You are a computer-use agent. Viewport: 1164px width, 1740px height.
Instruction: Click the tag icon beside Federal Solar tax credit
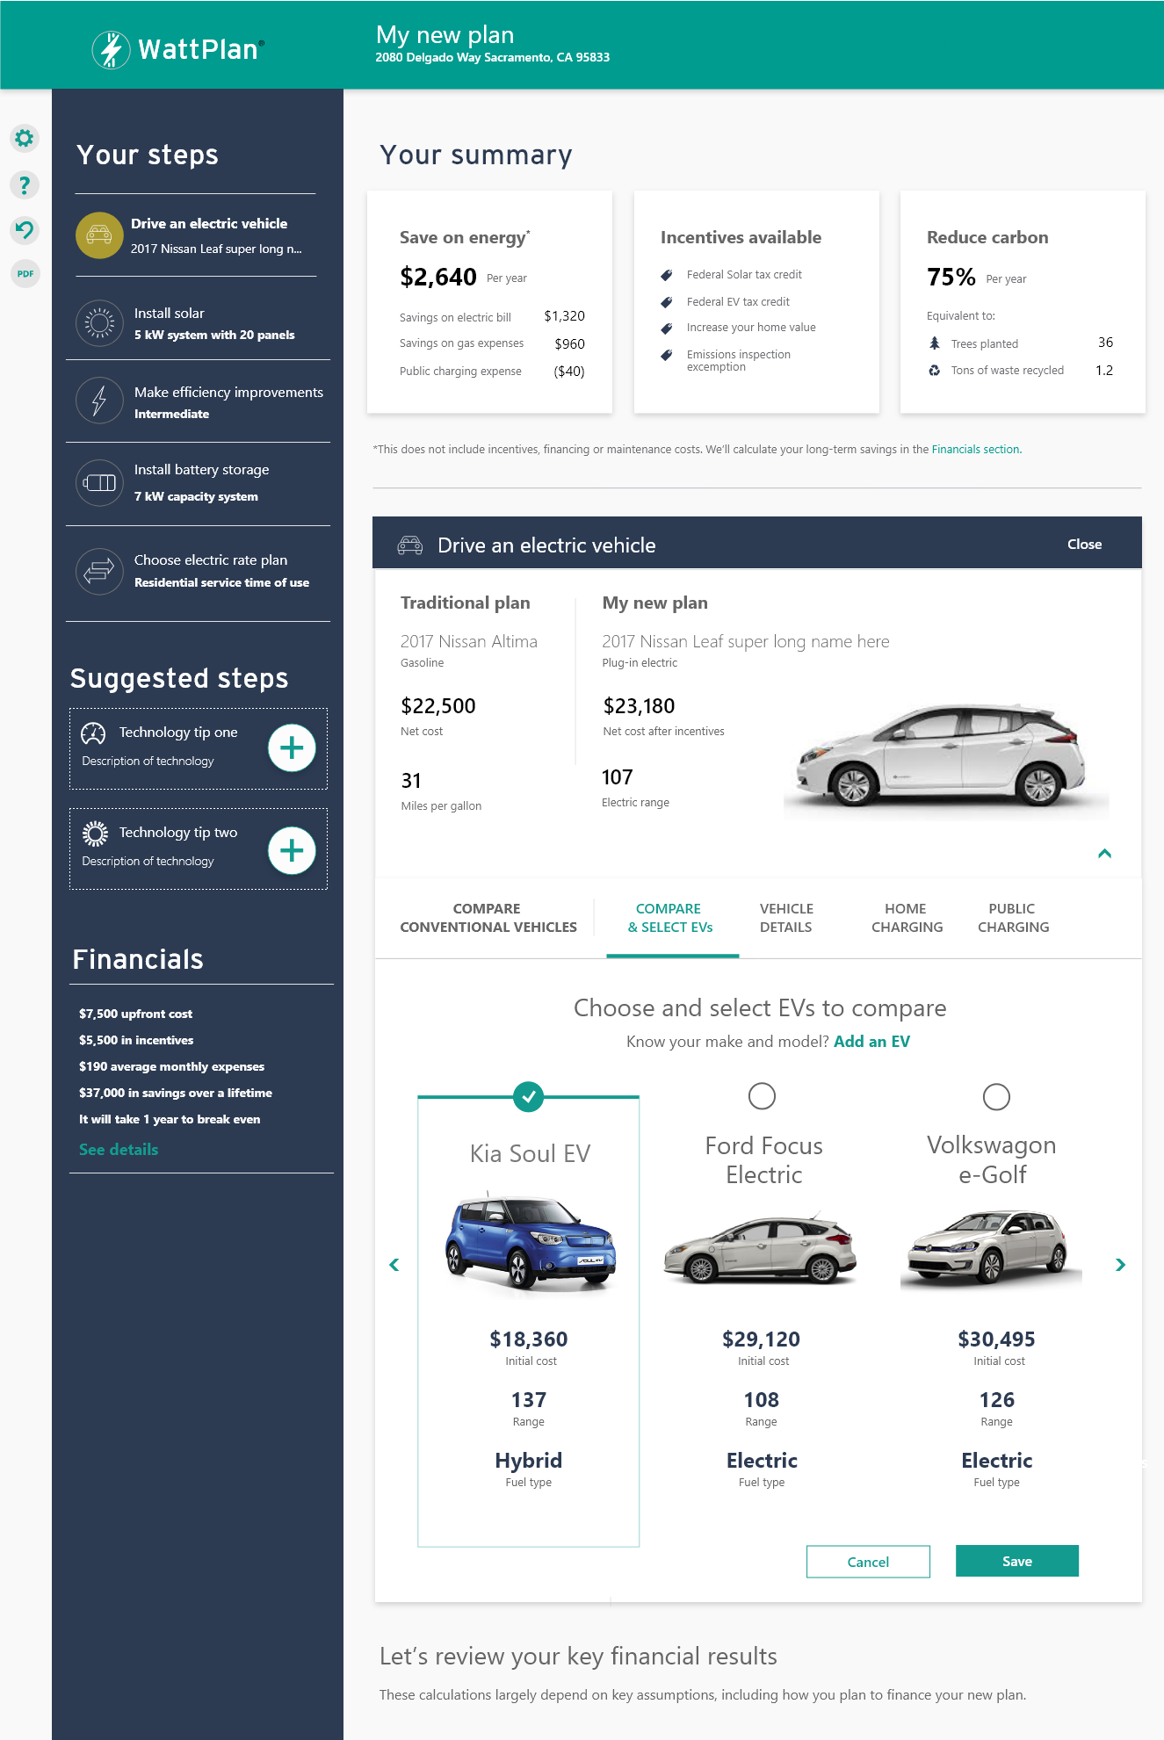pos(667,275)
